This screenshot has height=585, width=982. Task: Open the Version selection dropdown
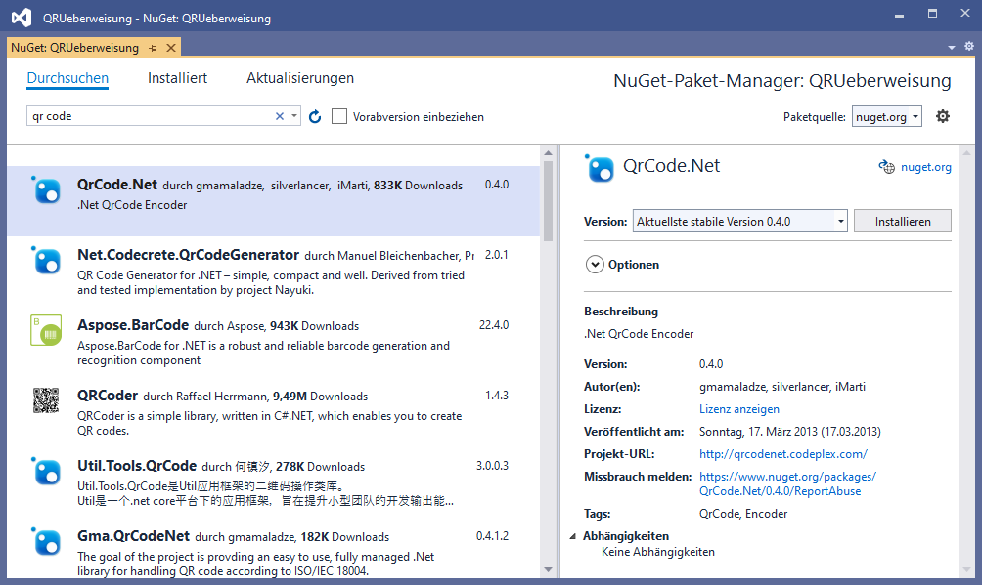pyautogui.click(x=739, y=221)
